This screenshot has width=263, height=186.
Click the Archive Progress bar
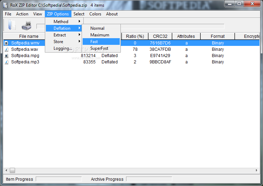pyautogui.click(x=149, y=179)
